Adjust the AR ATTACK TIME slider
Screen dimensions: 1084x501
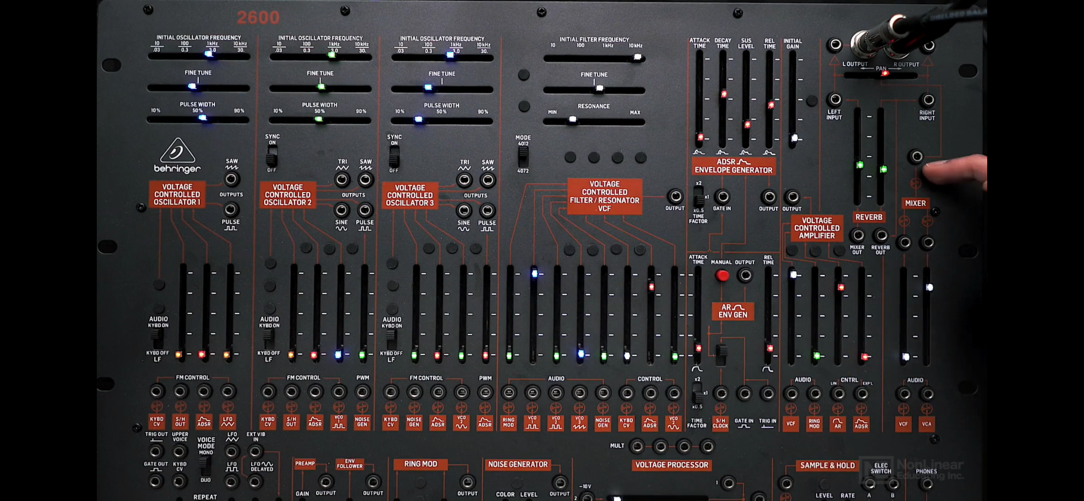tap(698, 315)
